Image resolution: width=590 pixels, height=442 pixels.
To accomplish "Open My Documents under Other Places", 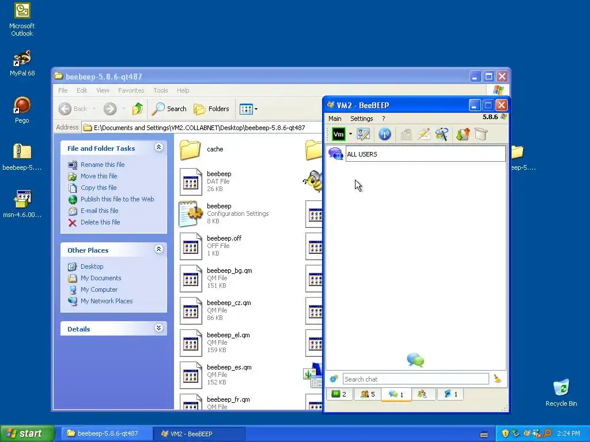I will coord(101,278).
